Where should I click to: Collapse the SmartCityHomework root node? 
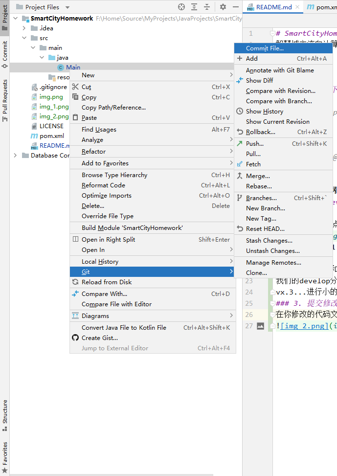[16, 19]
